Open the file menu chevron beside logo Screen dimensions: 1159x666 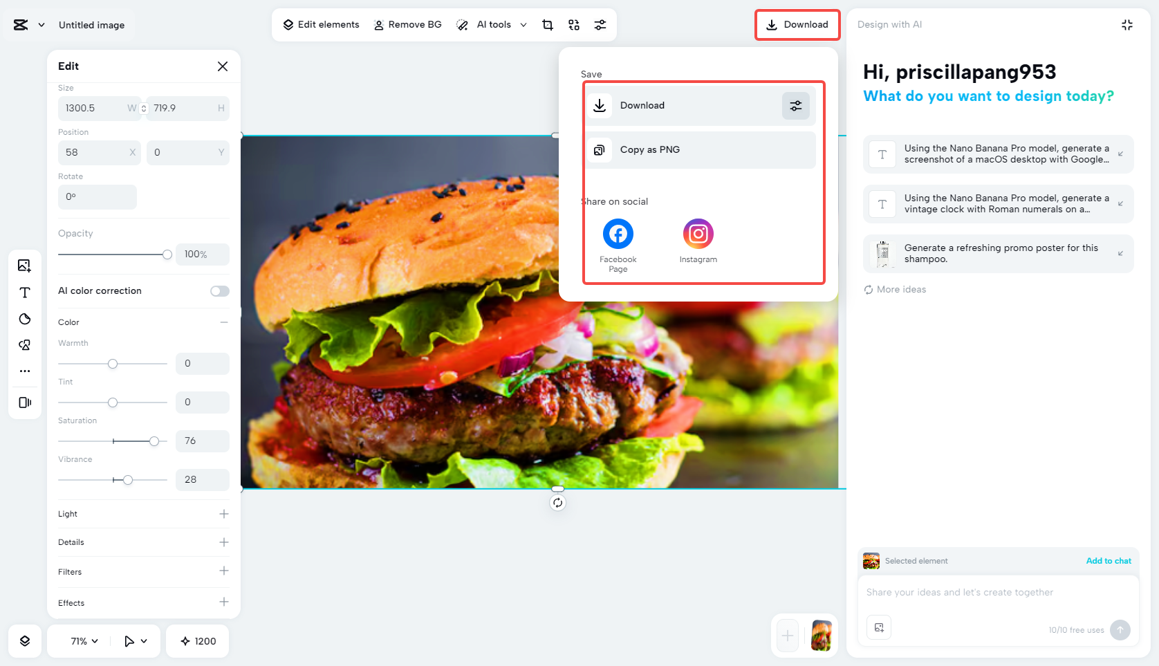click(x=41, y=25)
